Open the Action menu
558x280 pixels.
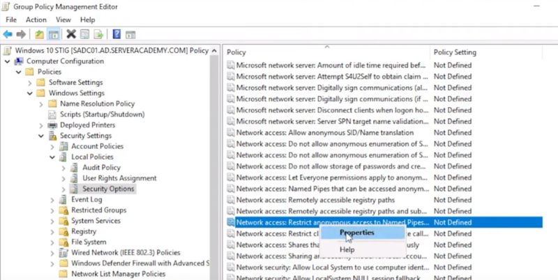pyautogui.click(x=36, y=20)
